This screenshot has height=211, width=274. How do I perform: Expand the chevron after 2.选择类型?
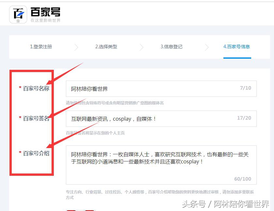click(141, 47)
